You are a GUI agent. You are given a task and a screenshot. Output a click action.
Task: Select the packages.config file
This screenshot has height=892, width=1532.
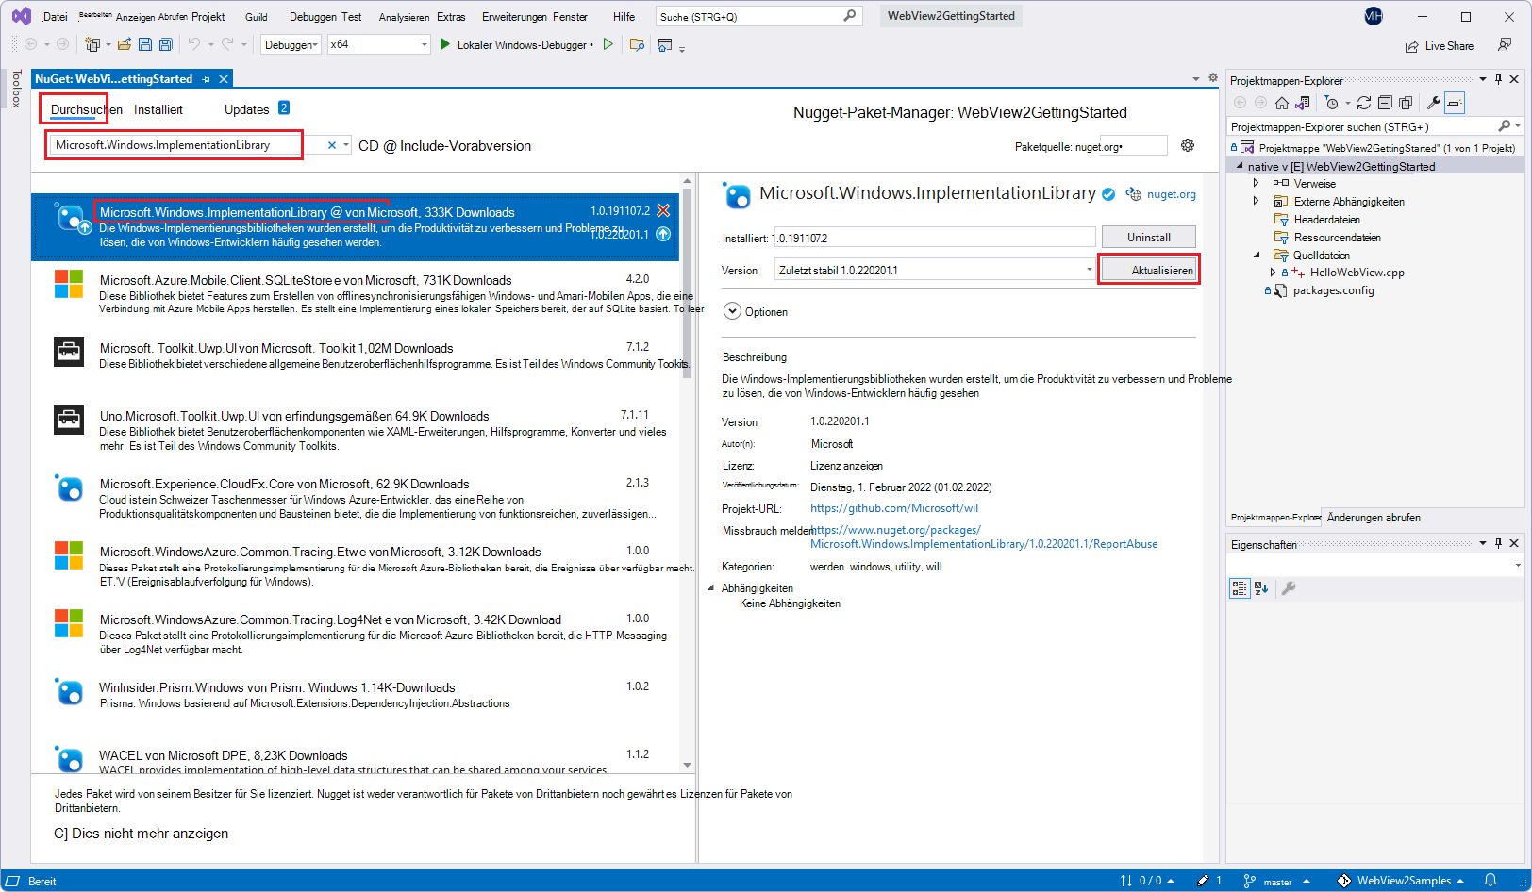point(1333,290)
